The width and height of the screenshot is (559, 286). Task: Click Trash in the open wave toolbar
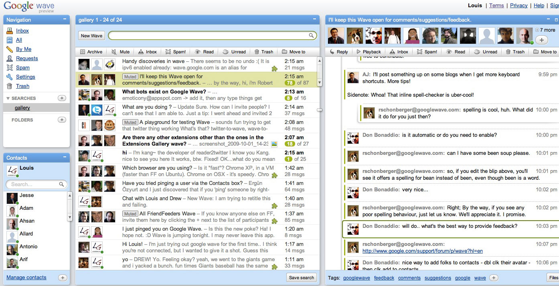pyautogui.click(x=515, y=52)
